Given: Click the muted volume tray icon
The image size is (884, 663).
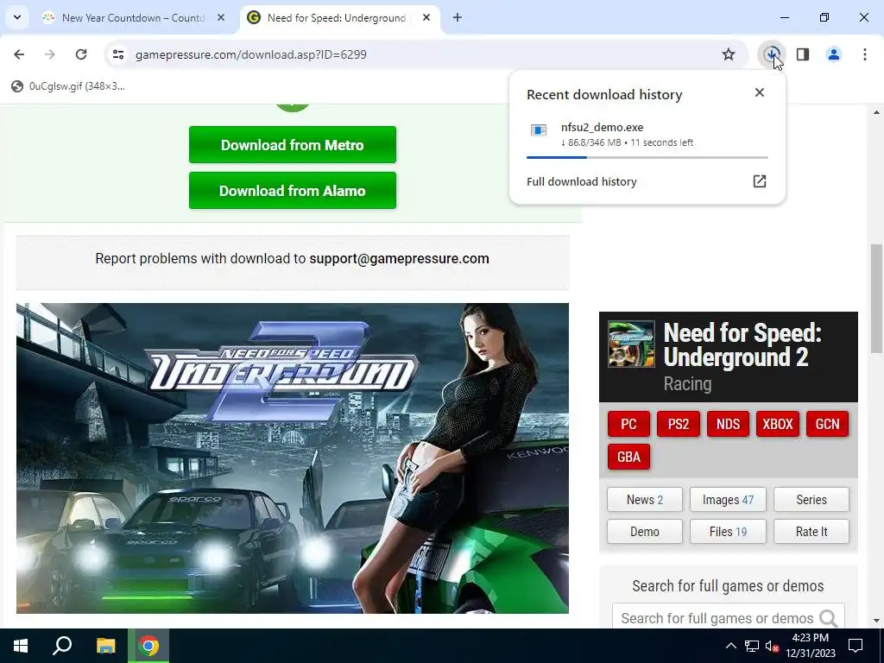Looking at the screenshot, I should tap(772, 646).
